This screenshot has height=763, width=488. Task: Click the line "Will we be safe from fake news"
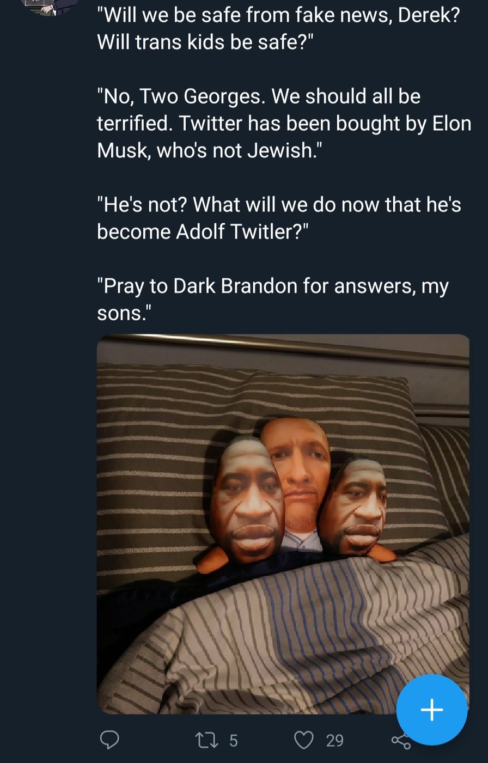tap(278, 14)
